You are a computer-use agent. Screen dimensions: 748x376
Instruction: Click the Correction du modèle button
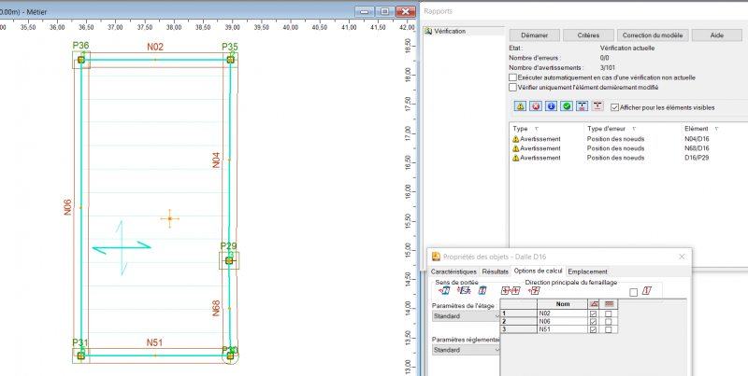click(653, 35)
